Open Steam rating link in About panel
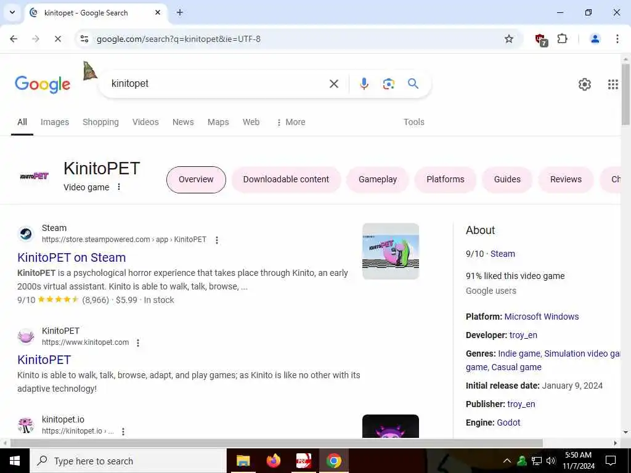The width and height of the screenshot is (631, 473). (x=503, y=254)
